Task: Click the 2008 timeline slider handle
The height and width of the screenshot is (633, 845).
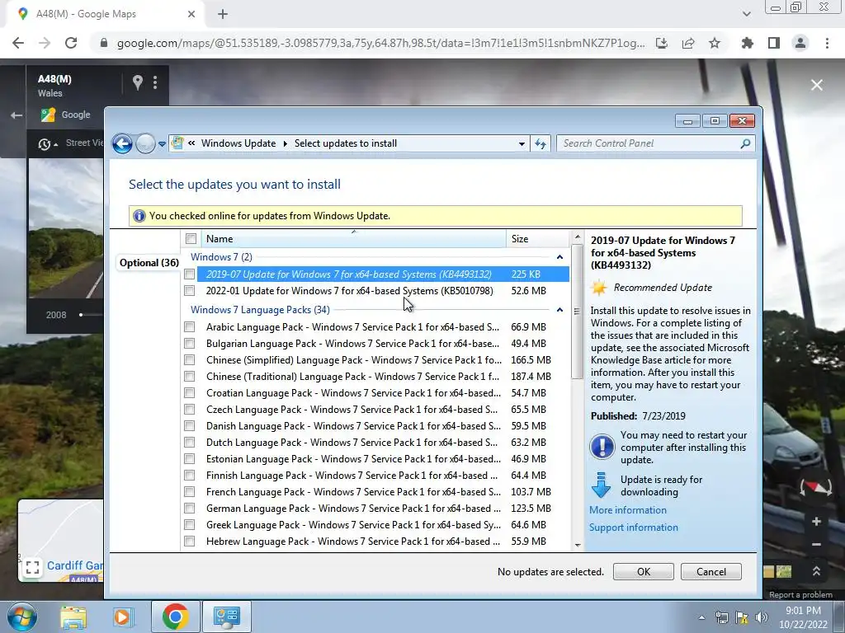Action: pyautogui.click(x=81, y=315)
